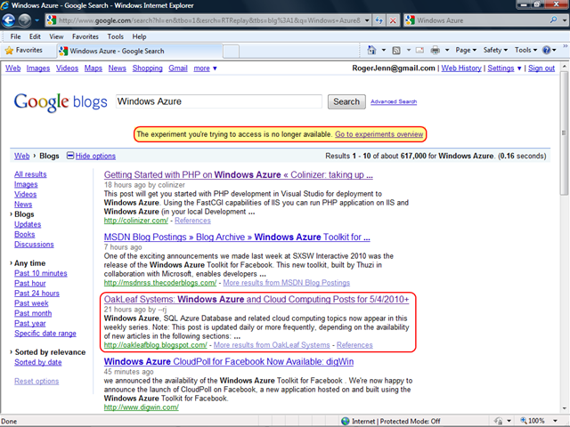Open 'Getting Started with PHP on Windows Azure' result
The width and height of the screenshot is (570, 427).
(x=238, y=174)
